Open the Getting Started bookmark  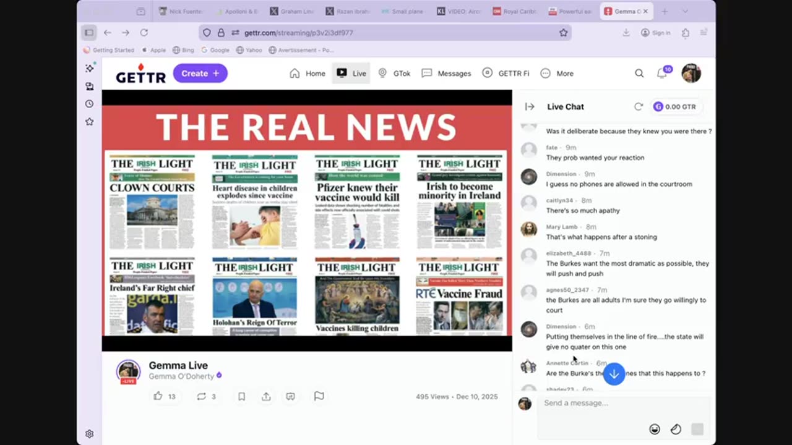(x=110, y=50)
